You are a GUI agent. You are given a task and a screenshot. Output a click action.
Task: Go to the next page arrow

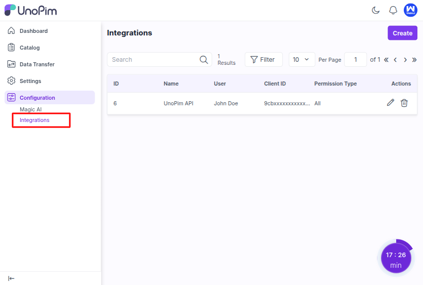click(405, 60)
